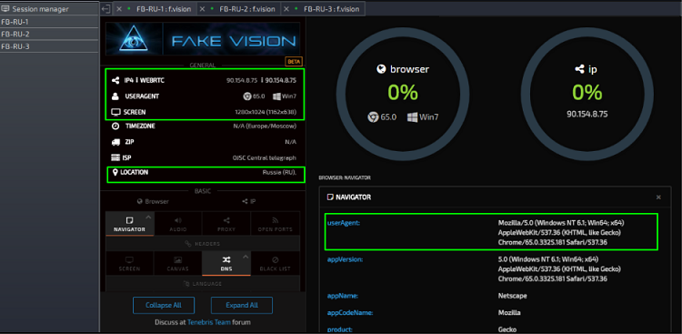Select FB-RU-2 in the Session manager list
The width and height of the screenshot is (682, 334).
(50, 34)
